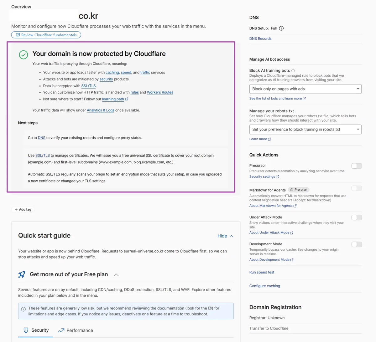Click external icon beside Security settings

coord(278,177)
